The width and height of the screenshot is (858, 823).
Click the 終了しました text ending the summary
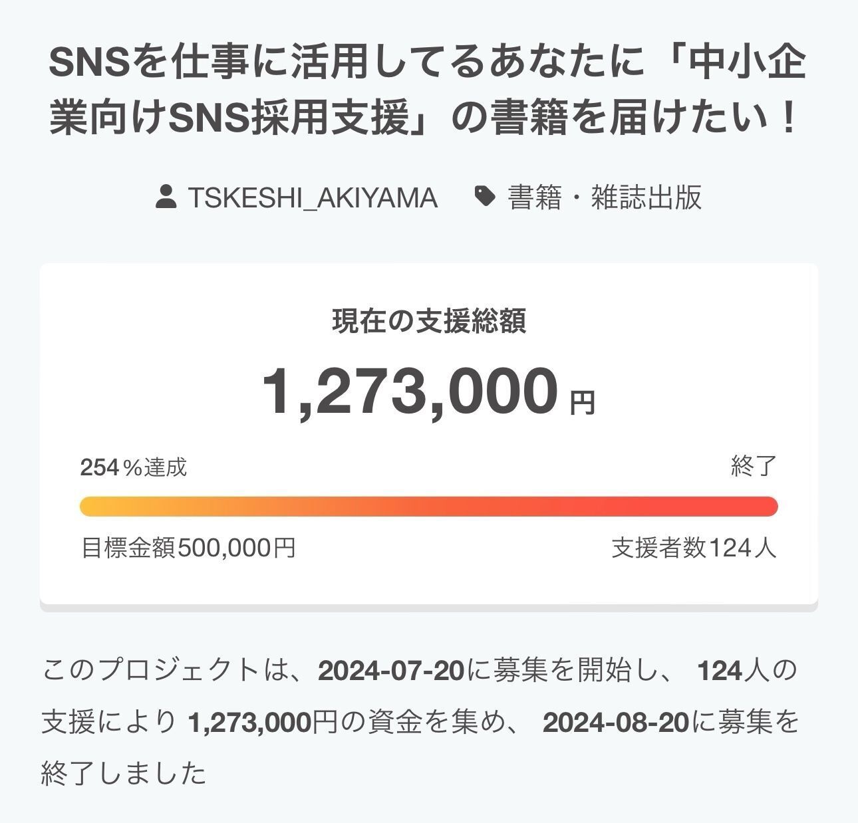(x=124, y=774)
